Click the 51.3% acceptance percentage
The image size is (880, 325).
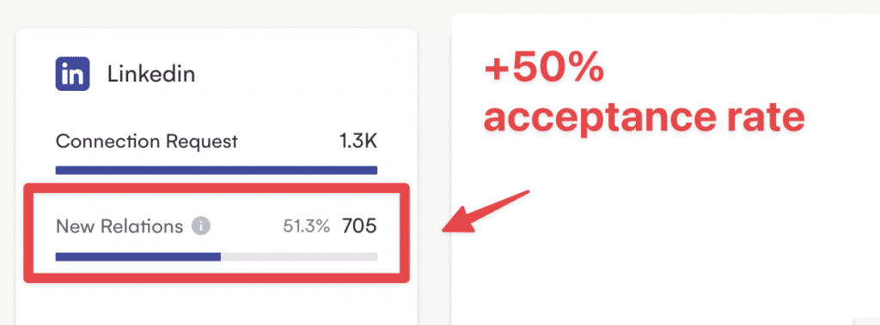click(x=306, y=227)
